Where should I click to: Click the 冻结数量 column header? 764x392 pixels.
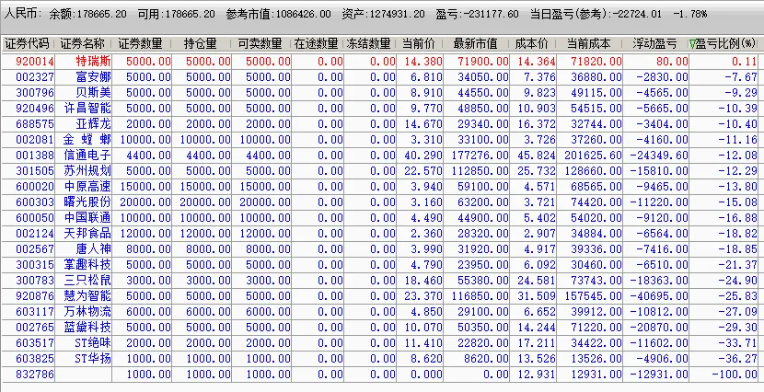(x=369, y=44)
